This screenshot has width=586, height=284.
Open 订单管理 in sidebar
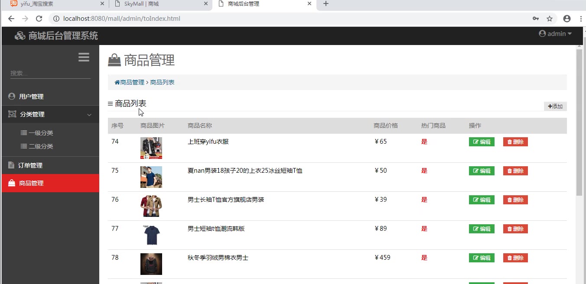click(x=50, y=165)
